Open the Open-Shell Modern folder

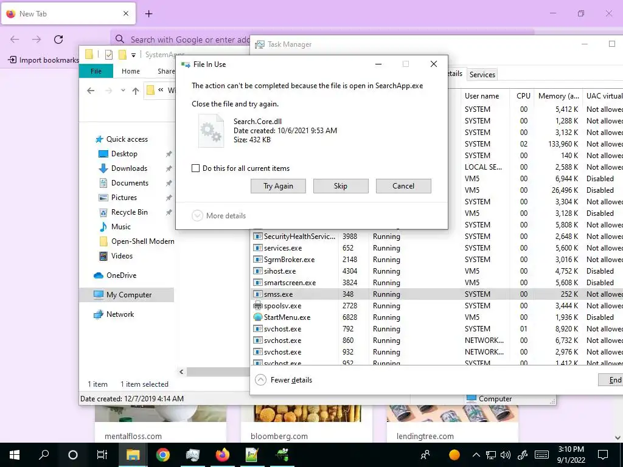(142, 241)
